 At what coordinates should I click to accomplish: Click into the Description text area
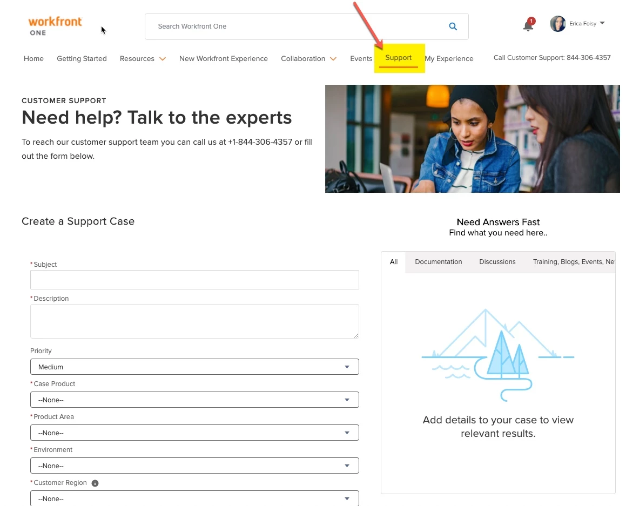194,321
